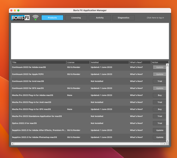Click the Wi-Fi connection status icon
Image resolution: width=177 pixels, height=158 pixels.
coord(35,18)
